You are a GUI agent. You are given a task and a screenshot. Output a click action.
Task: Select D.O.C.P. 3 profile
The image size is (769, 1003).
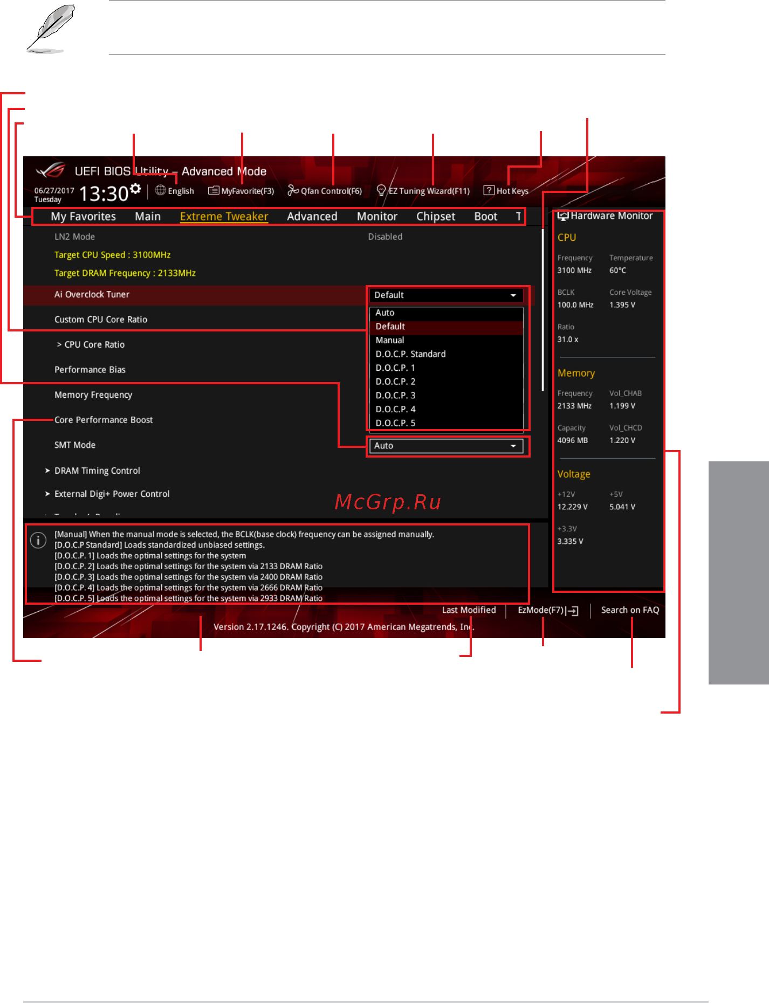(x=446, y=396)
